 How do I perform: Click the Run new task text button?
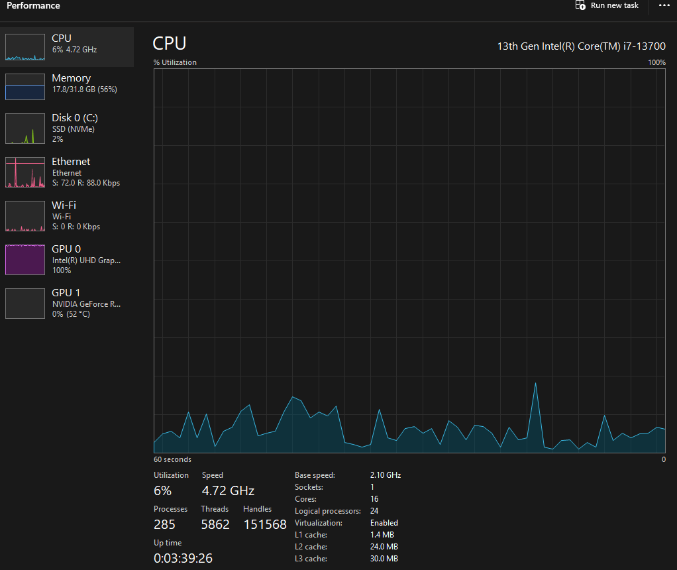tap(614, 5)
